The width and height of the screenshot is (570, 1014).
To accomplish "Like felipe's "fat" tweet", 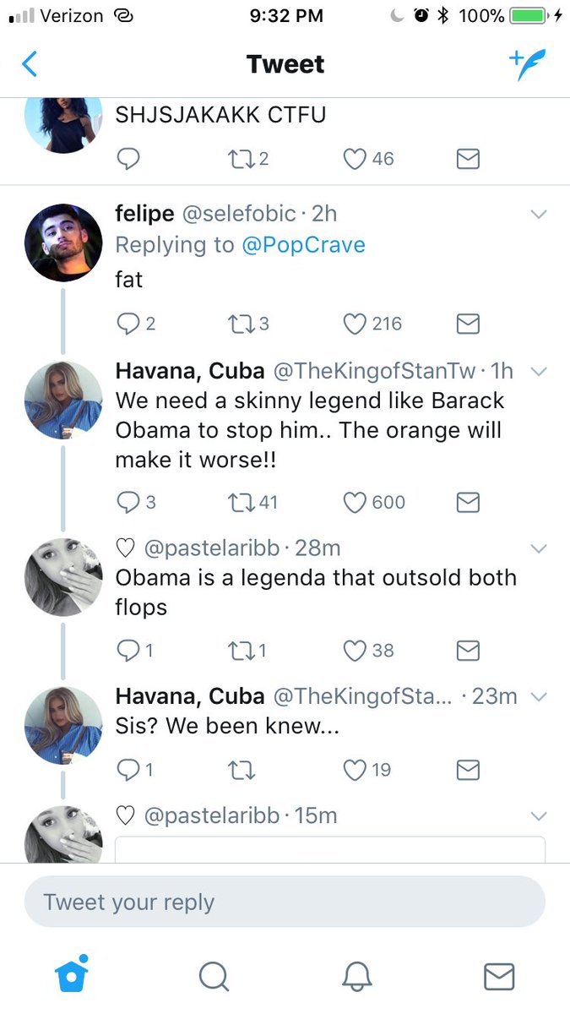I will pyautogui.click(x=356, y=324).
